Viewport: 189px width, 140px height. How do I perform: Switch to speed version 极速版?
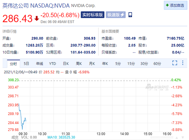pos(116,15)
